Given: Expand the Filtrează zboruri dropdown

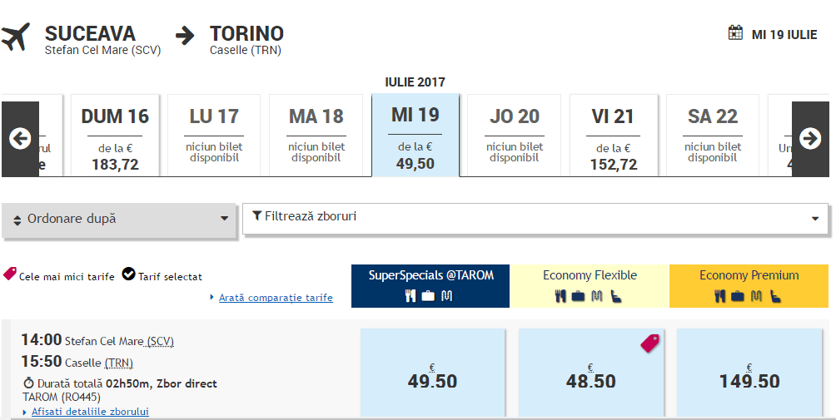Looking at the screenshot, I should click(x=535, y=218).
